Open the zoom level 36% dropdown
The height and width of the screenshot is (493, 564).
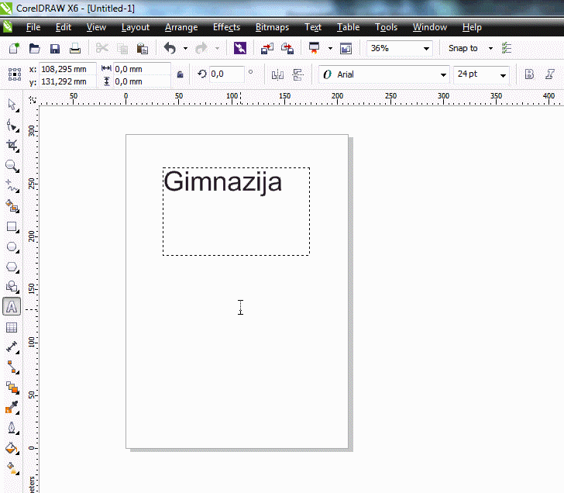click(x=426, y=48)
